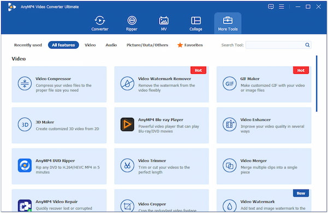This screenshot has width=328, height=213.
Task: Open the MV tab
Action: point(164,23)
